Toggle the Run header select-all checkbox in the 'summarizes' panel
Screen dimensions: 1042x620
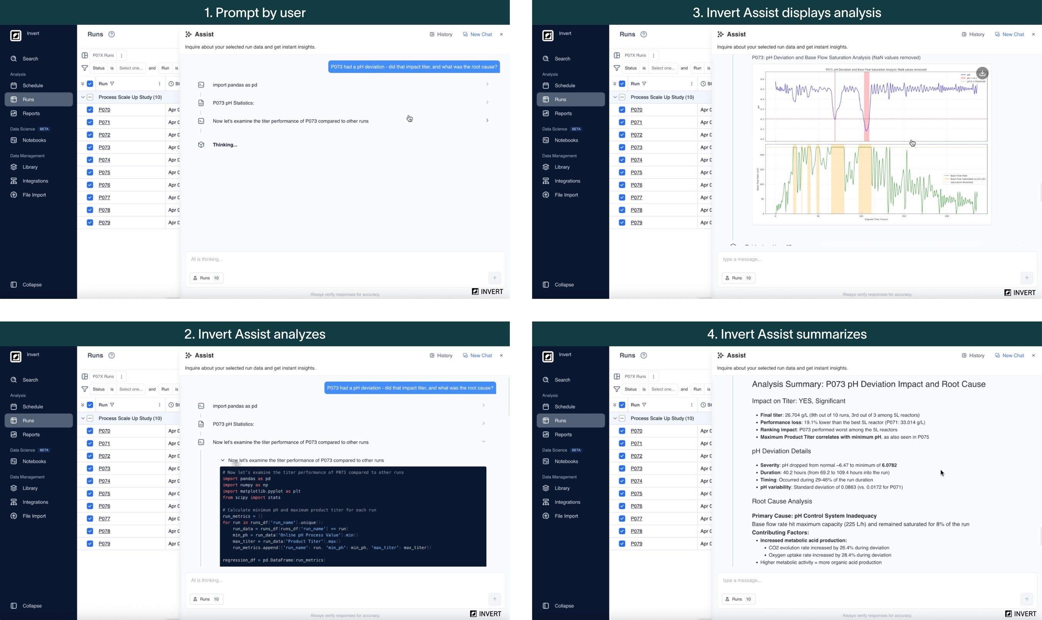pyautogui.click(x=622, y=405)
